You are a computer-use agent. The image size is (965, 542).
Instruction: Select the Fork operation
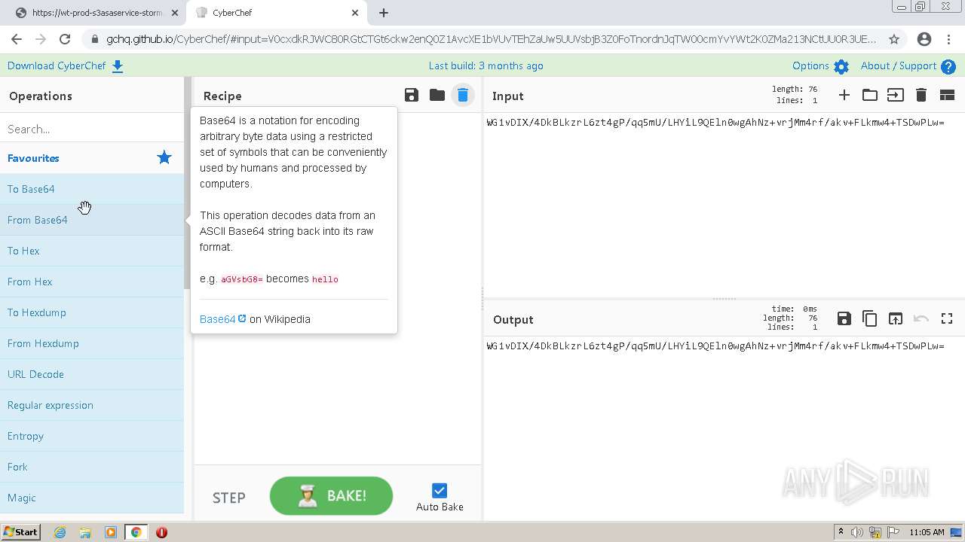click(92, 467)
